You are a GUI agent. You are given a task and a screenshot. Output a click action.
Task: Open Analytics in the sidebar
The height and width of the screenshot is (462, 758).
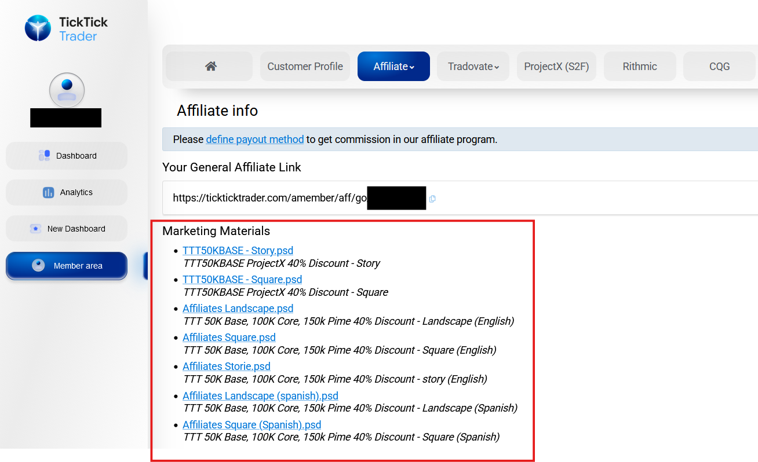[x=67, y=192]
